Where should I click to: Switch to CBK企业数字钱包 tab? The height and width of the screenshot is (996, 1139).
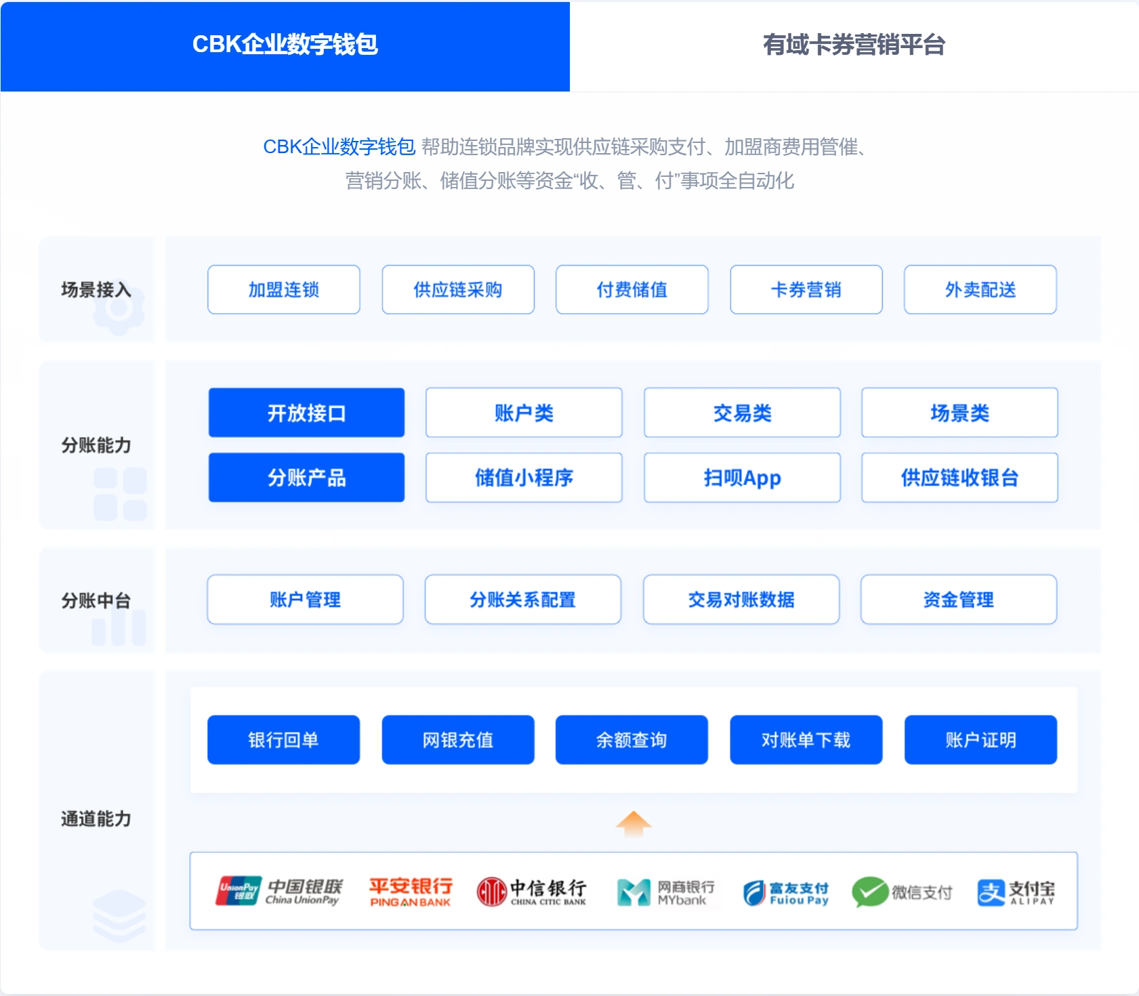click(285, 46)
